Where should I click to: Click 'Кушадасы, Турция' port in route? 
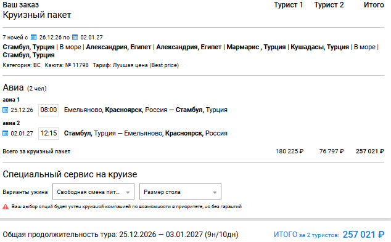319,47
